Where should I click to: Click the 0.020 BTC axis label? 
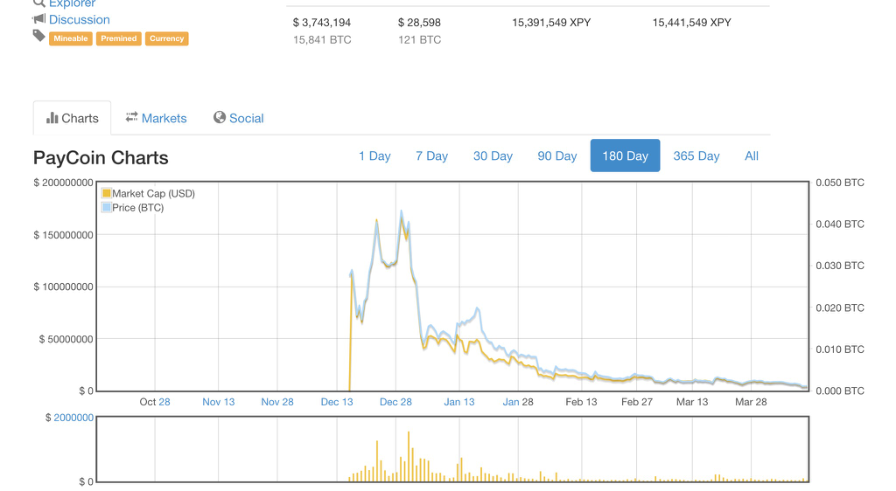(x=840, y=308)
